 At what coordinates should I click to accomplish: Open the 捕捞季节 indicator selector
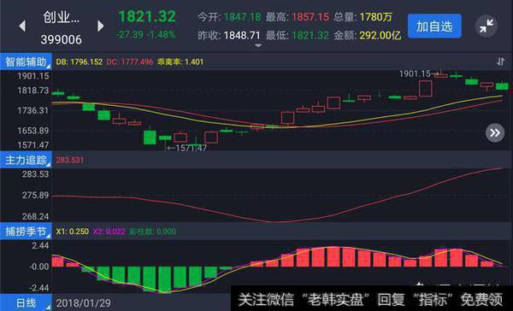pos(26,232)
